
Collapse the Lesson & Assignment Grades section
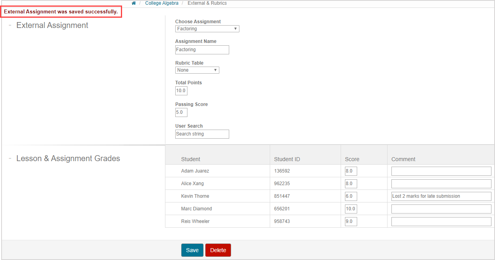click(x=10, y=158)
